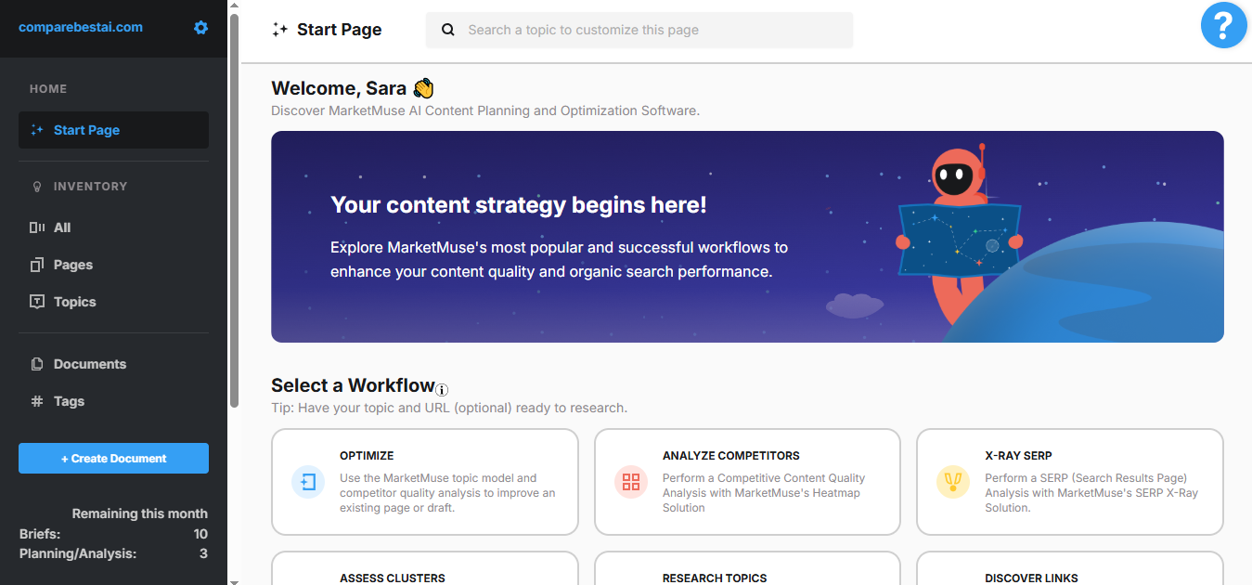The height and width of the screenshot is (585, 1252).
Task: Click the search magnifier icon
Action: click(448, 30)
